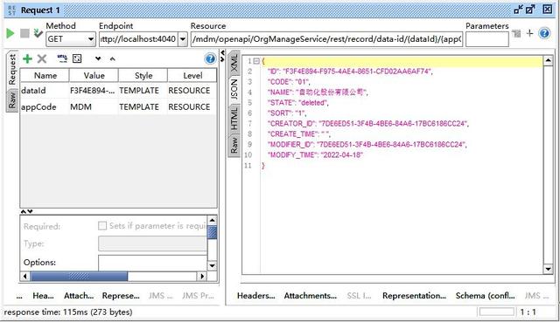Open the Method GET dropdown
560x322 pixels.
click(x=71, y=38)
